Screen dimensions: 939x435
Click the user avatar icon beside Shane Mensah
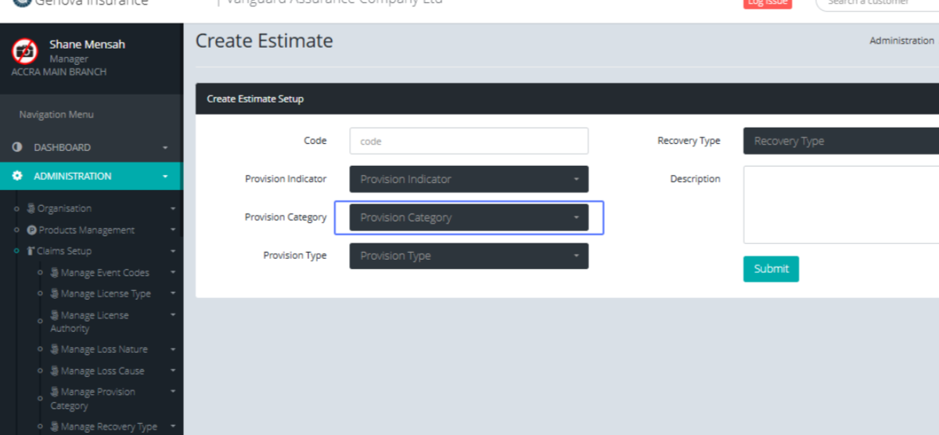coord(24,52)
